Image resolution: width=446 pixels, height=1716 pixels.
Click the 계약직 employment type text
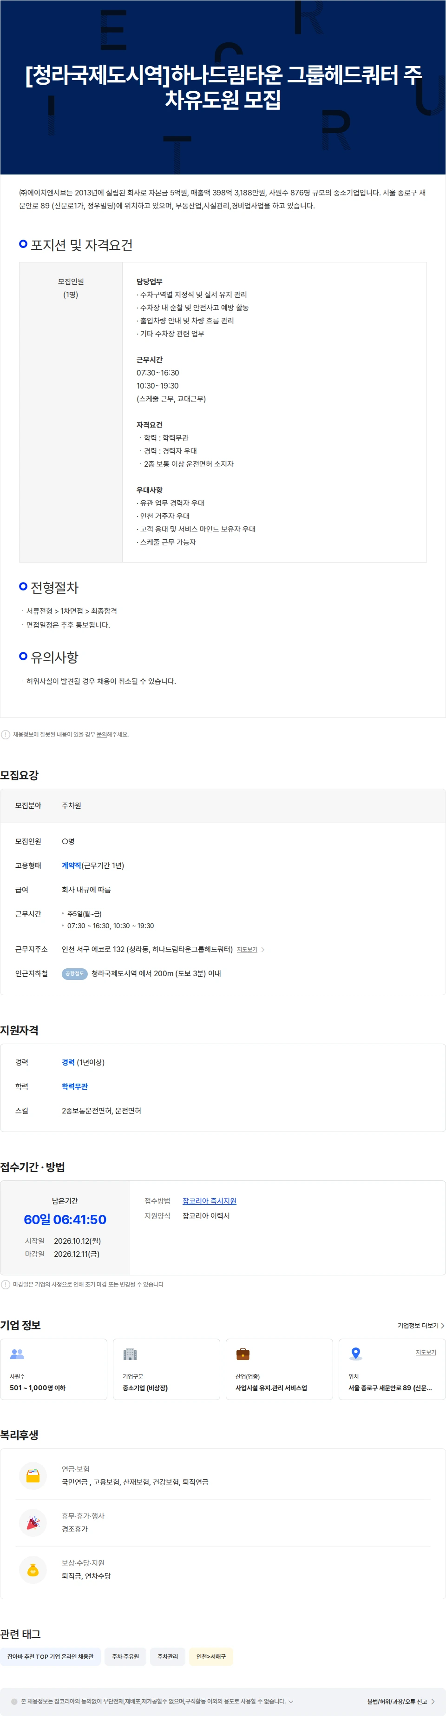click(71, 865)
